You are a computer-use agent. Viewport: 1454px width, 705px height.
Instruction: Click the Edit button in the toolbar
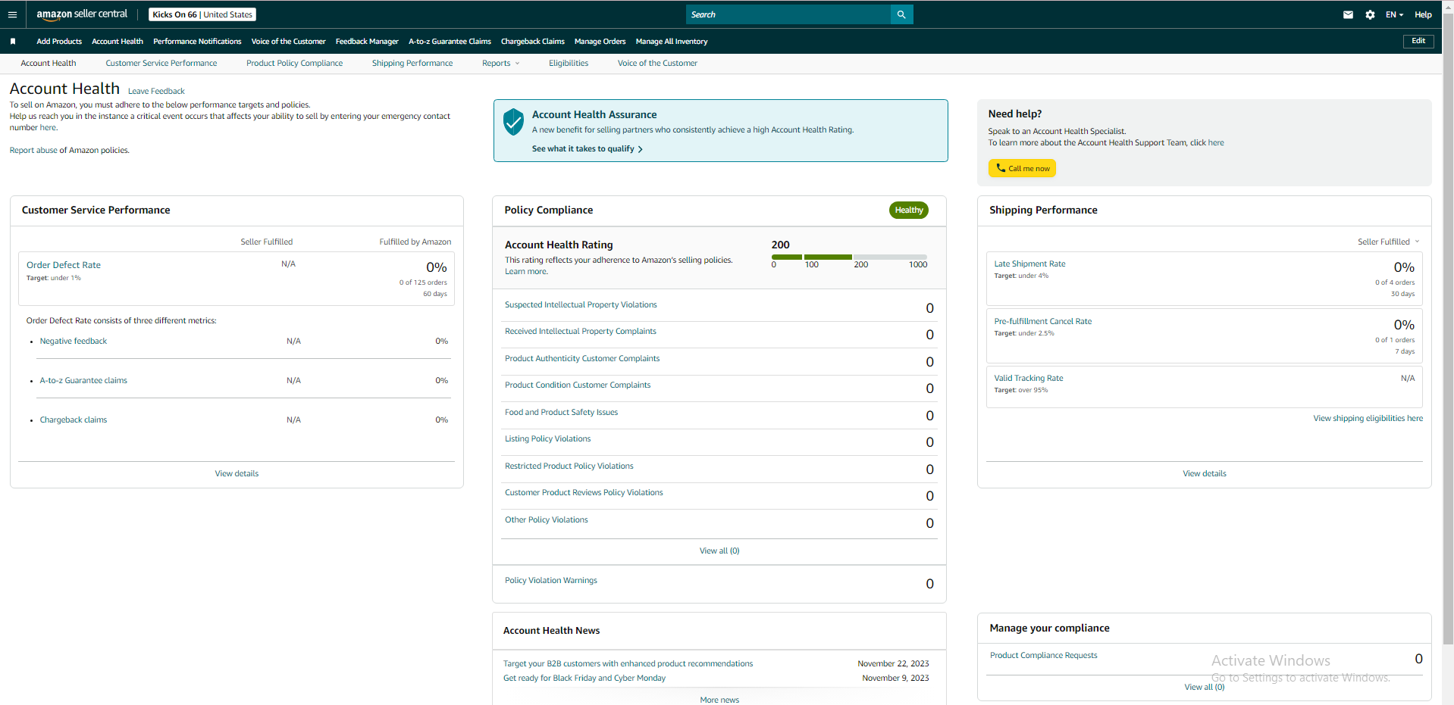1418,41
